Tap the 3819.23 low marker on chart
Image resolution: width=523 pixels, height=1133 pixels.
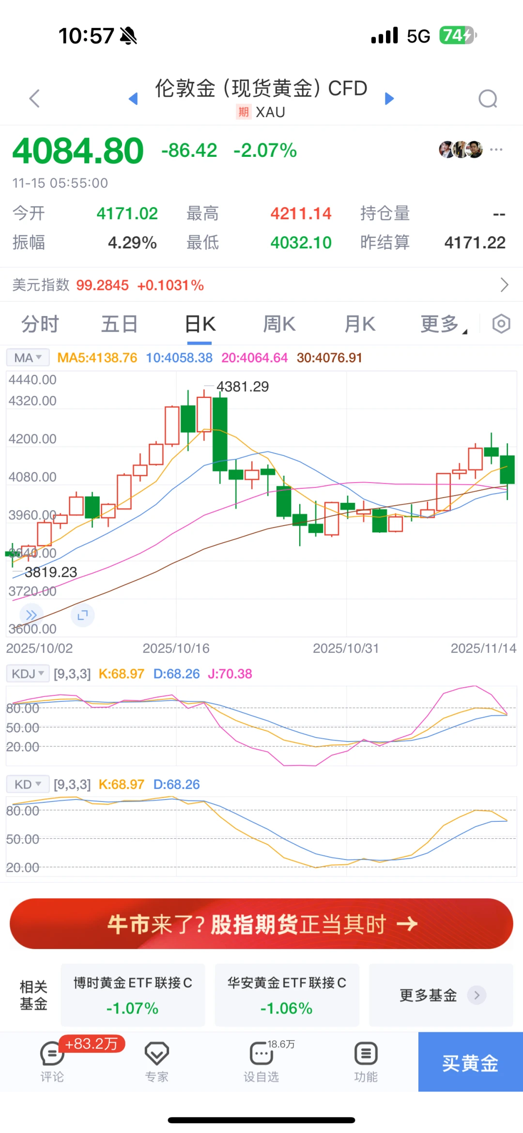51,572
